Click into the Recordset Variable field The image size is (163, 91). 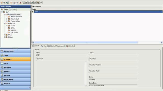pos(113,67)
